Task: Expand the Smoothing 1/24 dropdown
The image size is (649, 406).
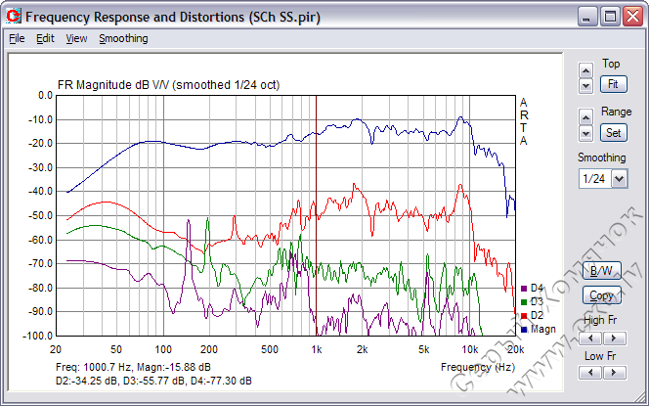Action: tap(620, 179)
